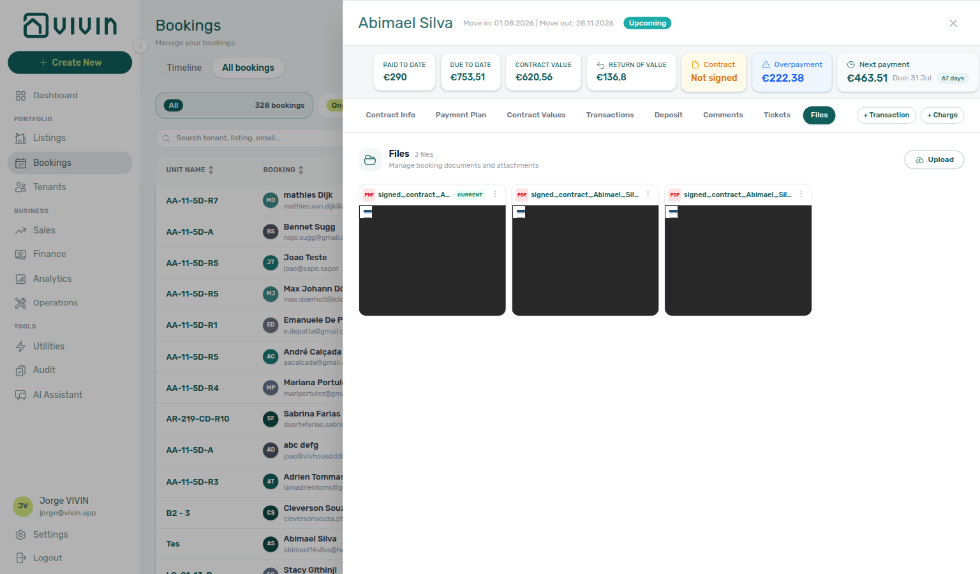Open Sales section
980x574 pixels.
click(70, 230)
